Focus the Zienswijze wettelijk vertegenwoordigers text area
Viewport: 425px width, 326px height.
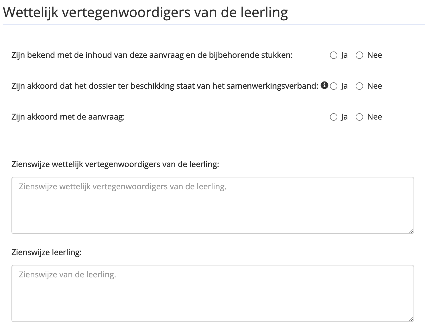pyautogui.click(x=213, y=205)
